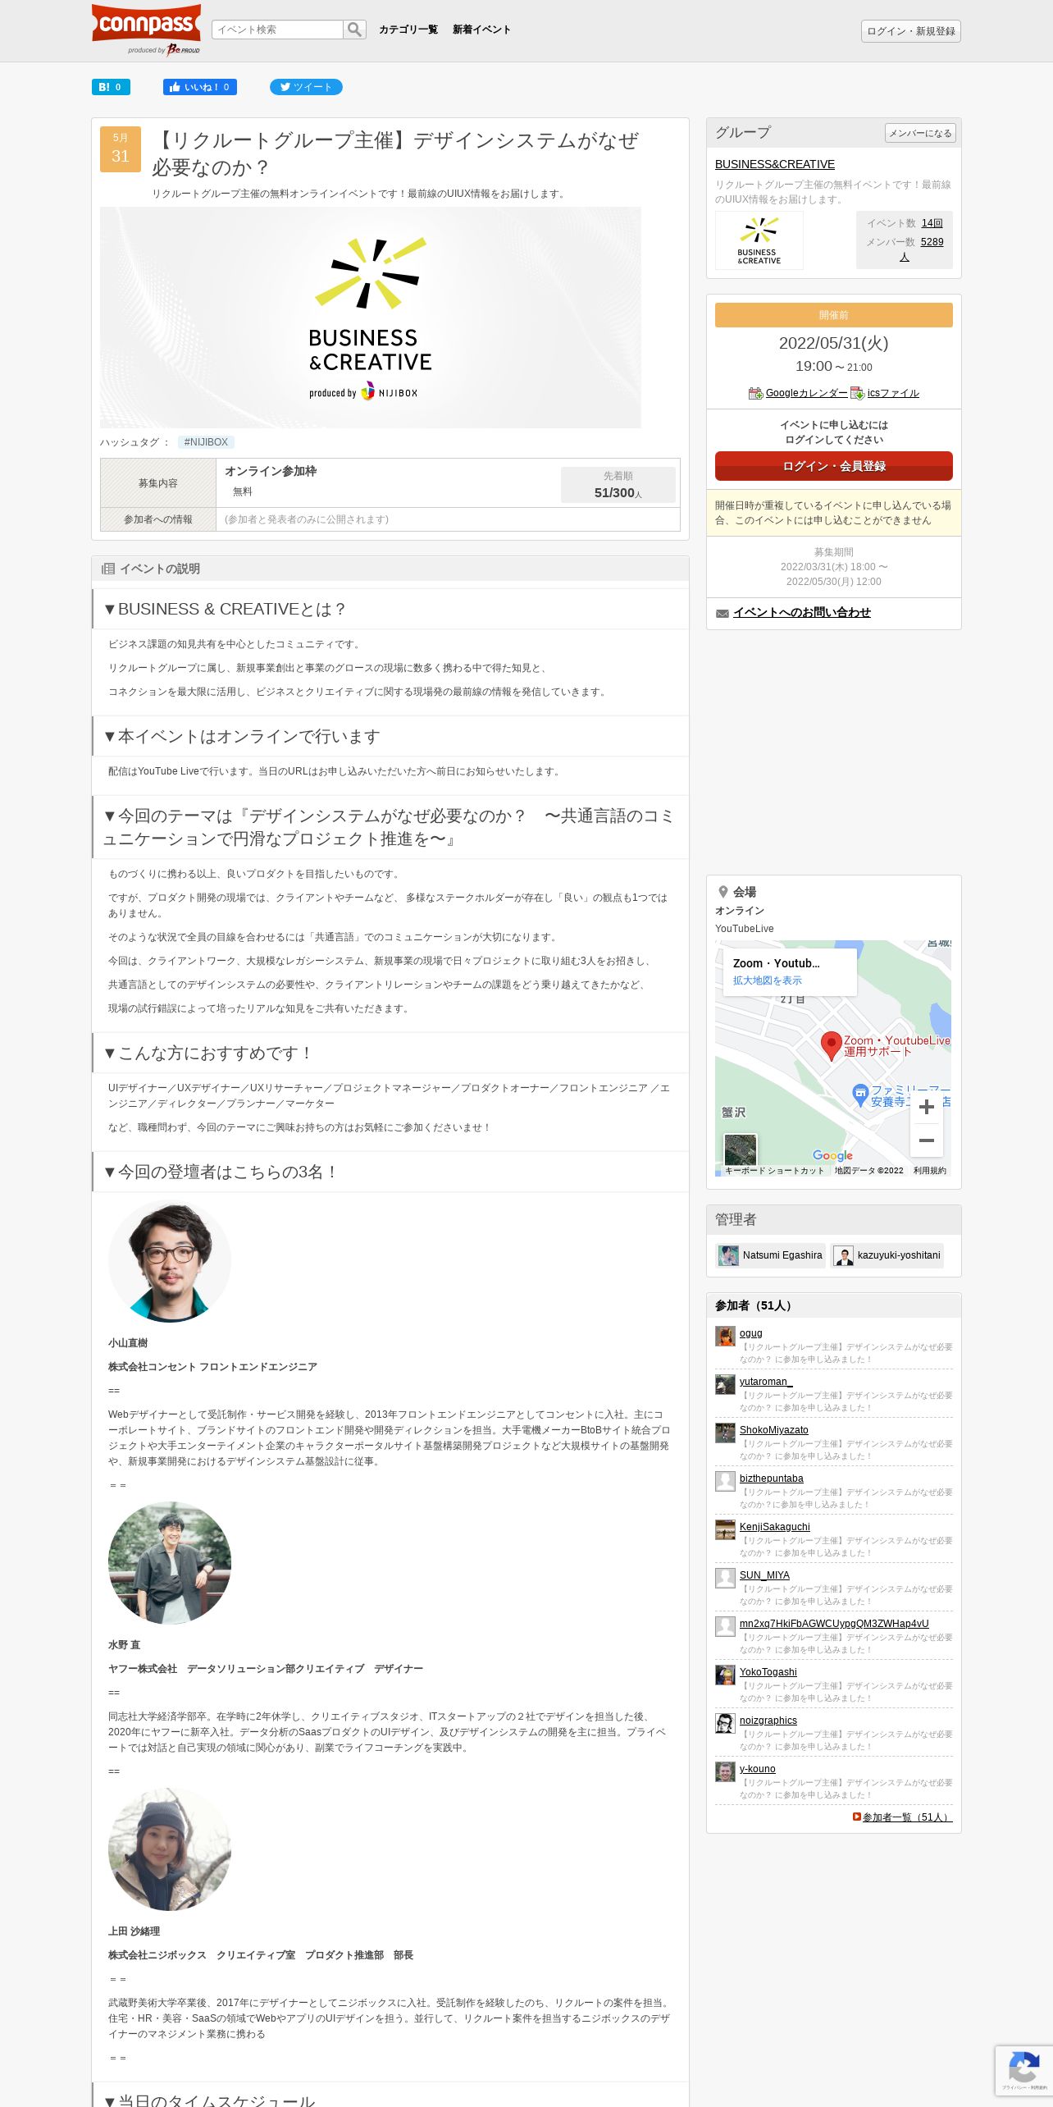Click ShokoMiyazato's participant avatar
1053x2107 pixels.
point(725,1433)
